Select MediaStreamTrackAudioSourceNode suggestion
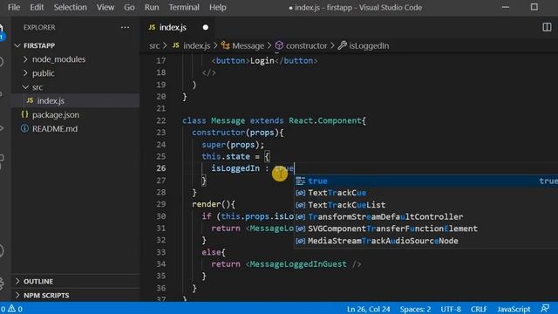This screenshot has width=558, height=314. [425, 241]
